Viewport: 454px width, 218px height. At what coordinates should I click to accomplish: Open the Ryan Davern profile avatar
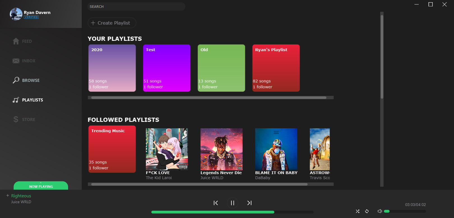tap(16, 14)
